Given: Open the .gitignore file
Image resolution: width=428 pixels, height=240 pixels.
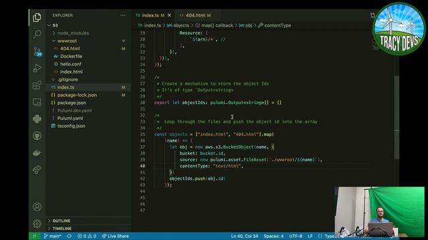Looking at the screenshot, I should pos(68,79).
